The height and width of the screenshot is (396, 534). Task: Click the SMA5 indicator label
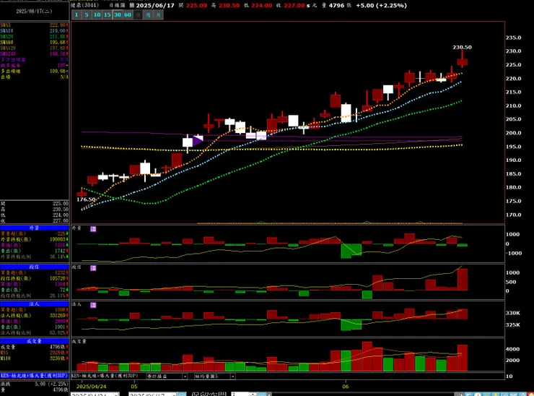[6, 25]
